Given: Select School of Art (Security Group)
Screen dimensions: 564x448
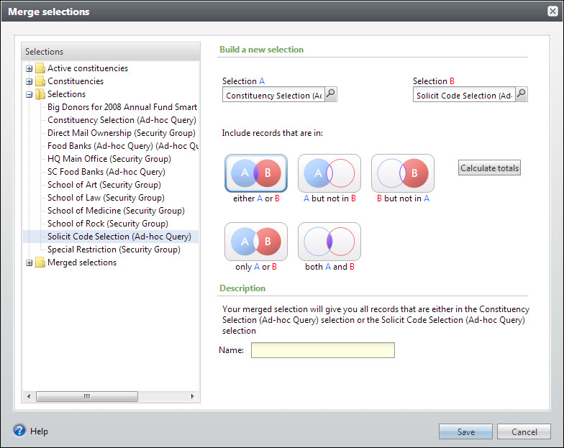Looking at the screenshot, I should pos(104,185).
